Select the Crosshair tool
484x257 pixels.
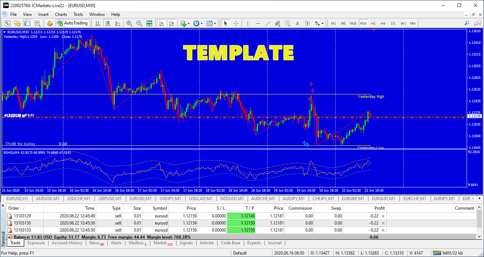pos(236,23)
